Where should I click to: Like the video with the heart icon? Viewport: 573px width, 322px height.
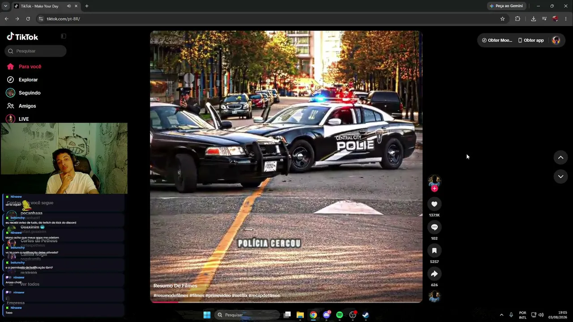434,204
